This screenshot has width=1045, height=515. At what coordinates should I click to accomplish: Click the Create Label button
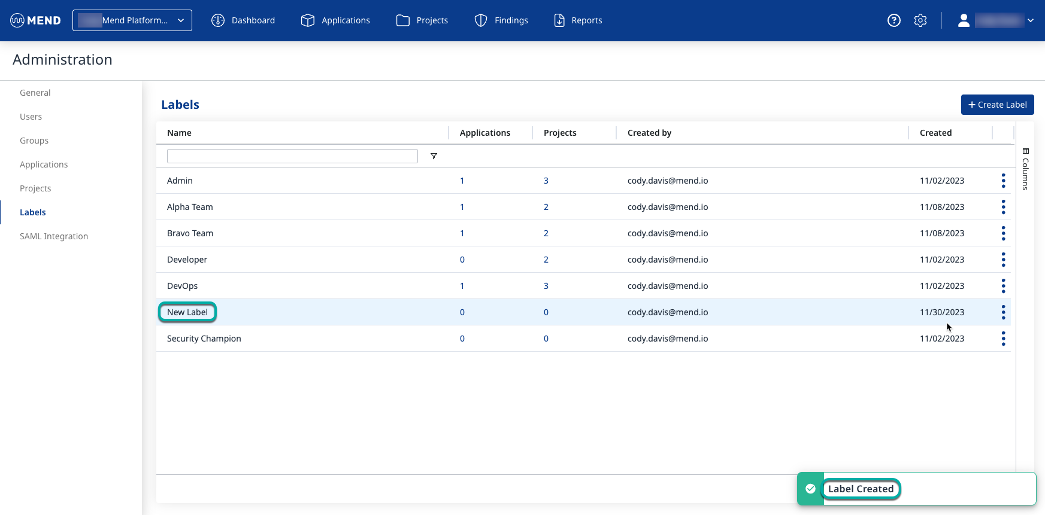point(997,105)
